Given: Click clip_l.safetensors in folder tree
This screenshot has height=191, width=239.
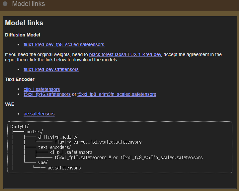Looking at the screenshot, I should coord(71,152).
